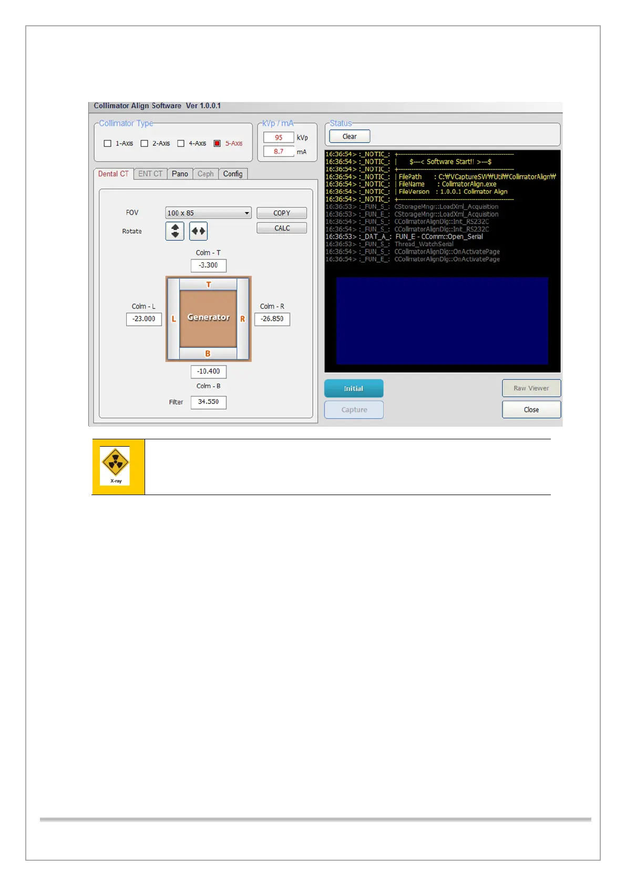
Task: Open the Pano tab
Action: [180, 174]
